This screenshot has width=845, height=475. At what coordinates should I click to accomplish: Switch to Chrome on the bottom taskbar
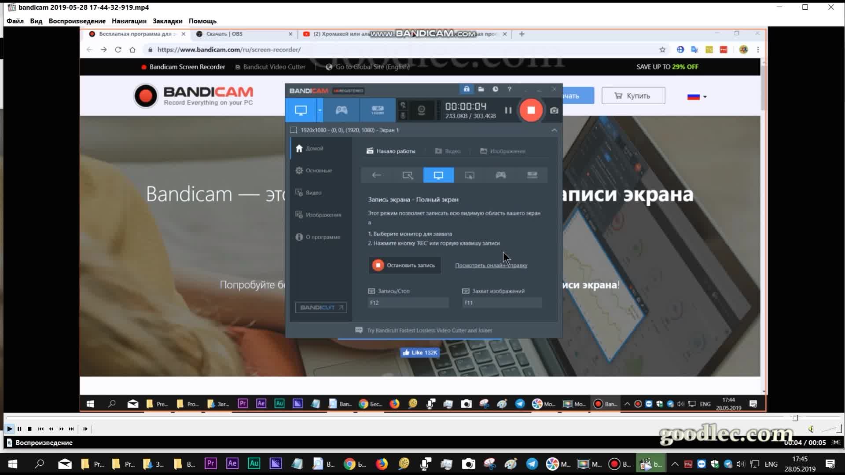355,464
